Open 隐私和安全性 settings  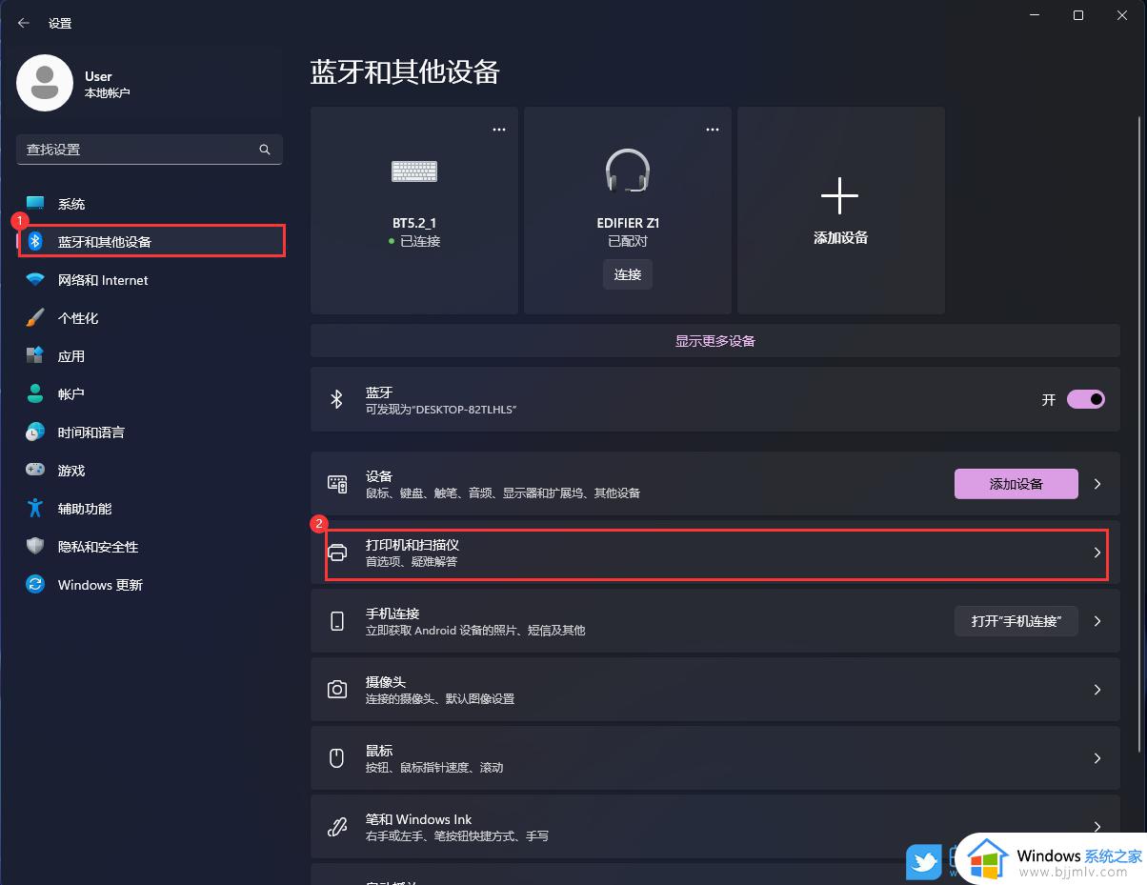tap(150, 547)
